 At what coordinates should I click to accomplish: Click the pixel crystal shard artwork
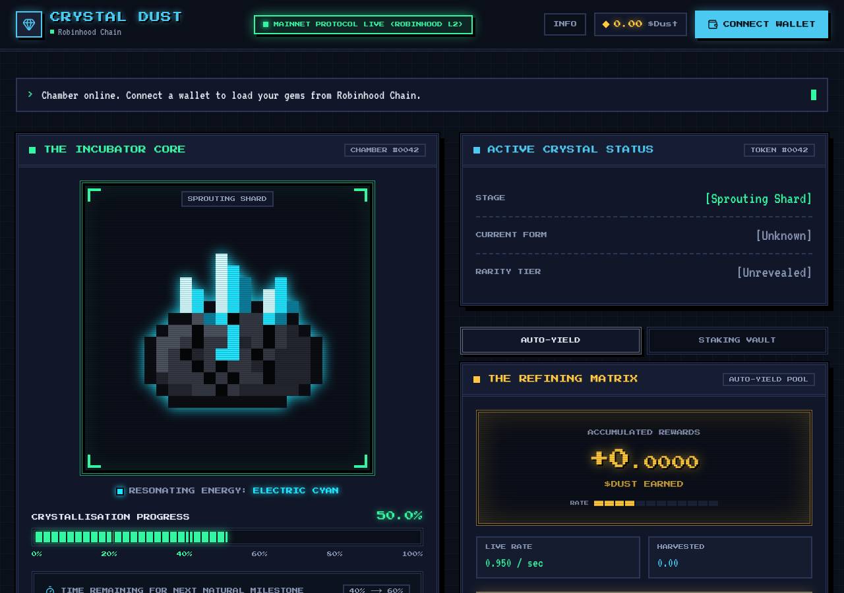pyautogui.click(x=233, y=331)
